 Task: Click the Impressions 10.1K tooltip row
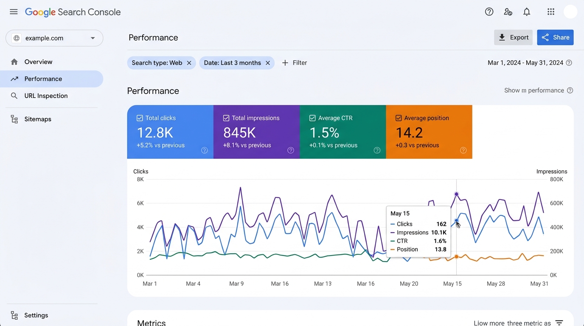pos(418,233)
